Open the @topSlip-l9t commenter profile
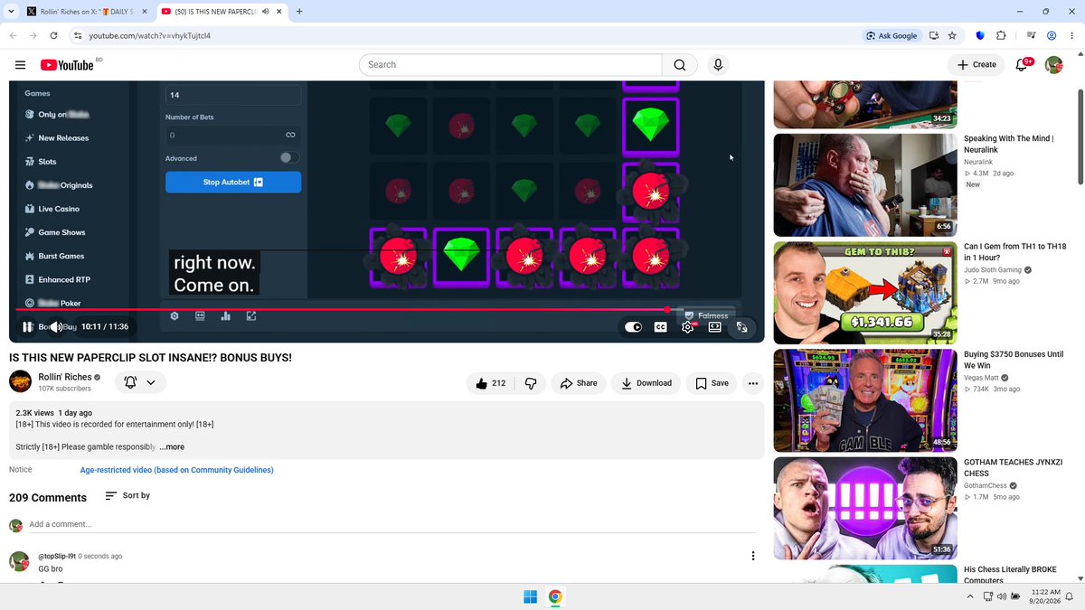The image size is (1085, 610). pos(57,557)
